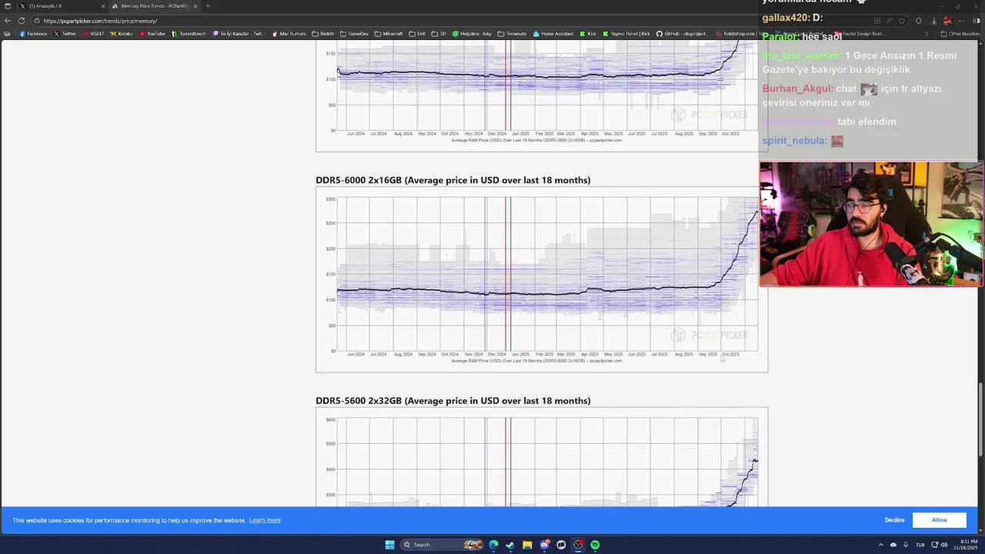This screenshot has width=985, height=554.
Task: Open the Helpdesk bookmark
Action: point(472,34)
